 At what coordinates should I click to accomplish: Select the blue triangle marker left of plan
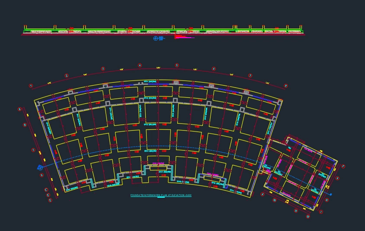pos(40,167)
